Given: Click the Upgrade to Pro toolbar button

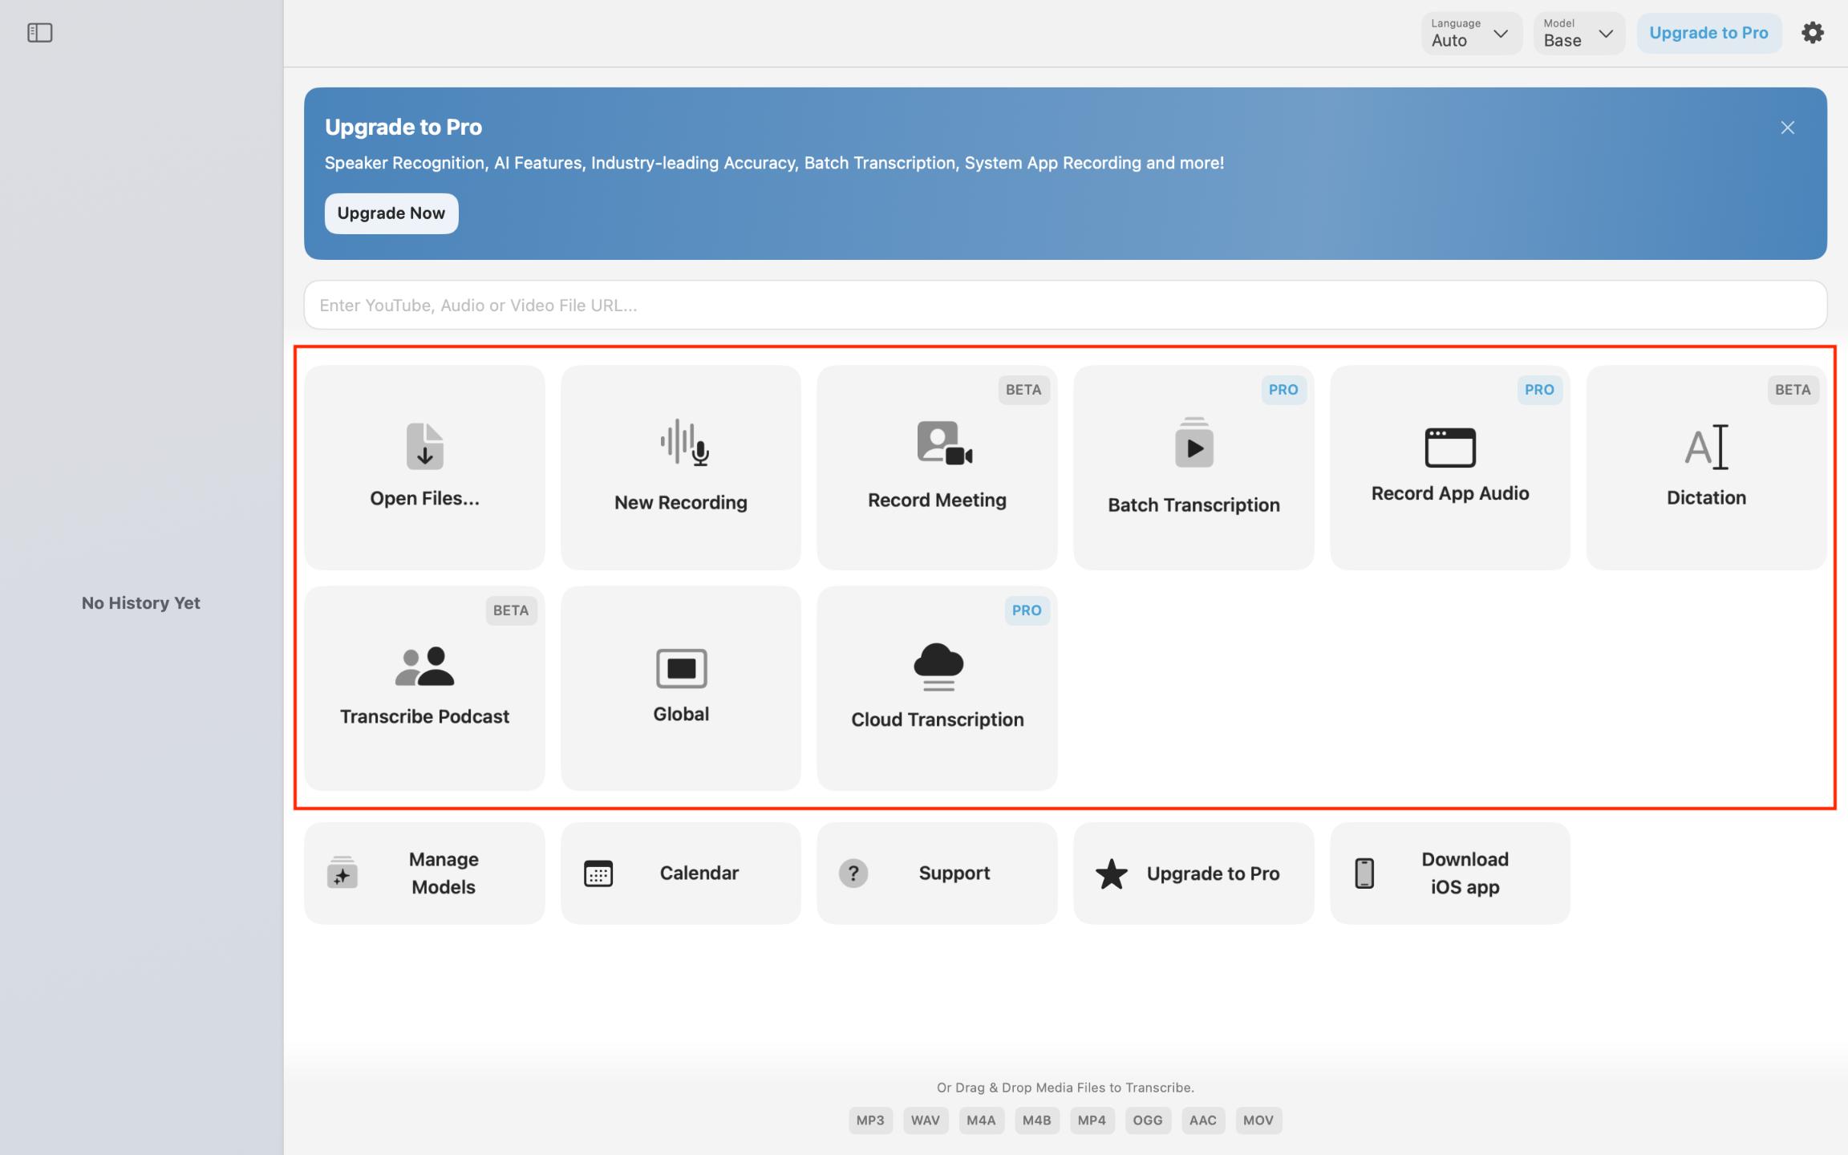Looking at the screenshot, I should tap(1708, 33).
